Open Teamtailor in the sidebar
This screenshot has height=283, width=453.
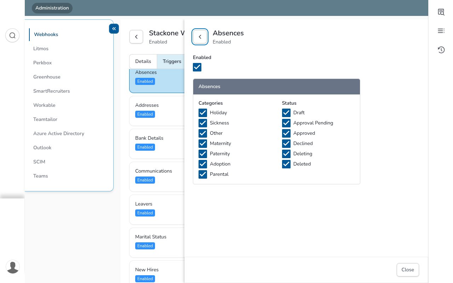(x=45, y=119)
